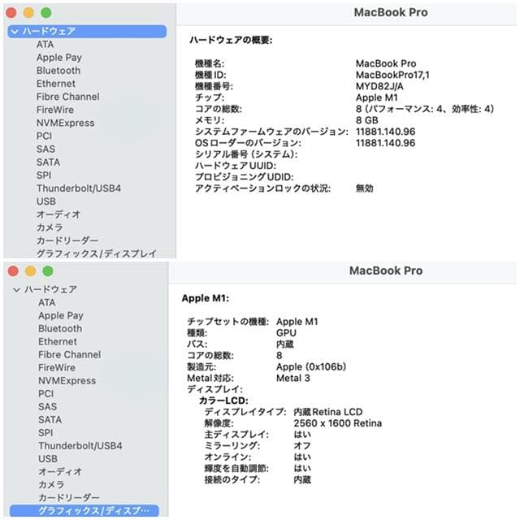Image resolution: width=520 pixels, height=520 pixels.
Task: Select Bluetooth in bottom window sidebar
Action: pyautogui.click(x=60, y=328)
